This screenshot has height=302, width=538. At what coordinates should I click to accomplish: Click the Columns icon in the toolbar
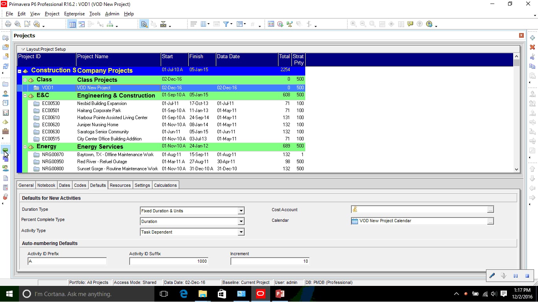[x=204, y=24]
